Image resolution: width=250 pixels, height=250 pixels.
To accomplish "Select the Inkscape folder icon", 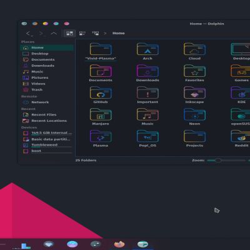I will [x=194, y=92].
